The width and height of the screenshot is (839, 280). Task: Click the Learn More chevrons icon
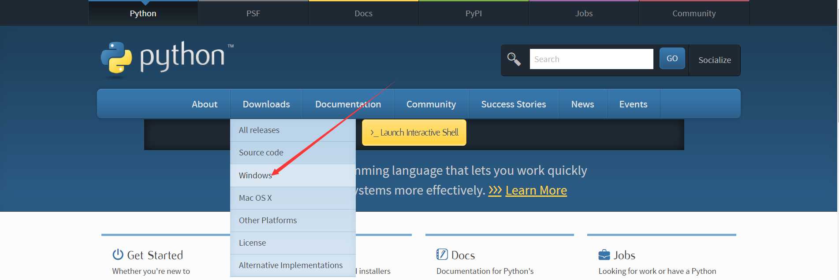pos(495,190)
